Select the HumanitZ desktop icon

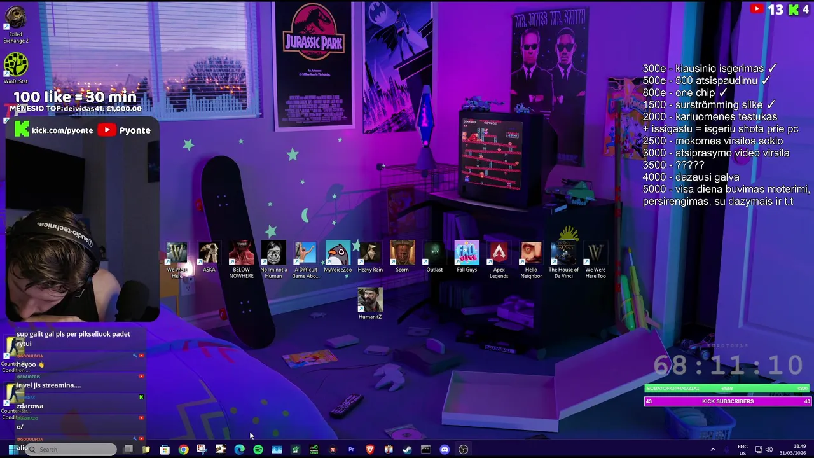click(x=370, y=303)
